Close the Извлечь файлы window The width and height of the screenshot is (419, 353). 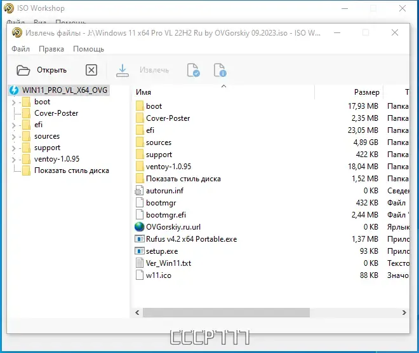click(x=395, y=32)
